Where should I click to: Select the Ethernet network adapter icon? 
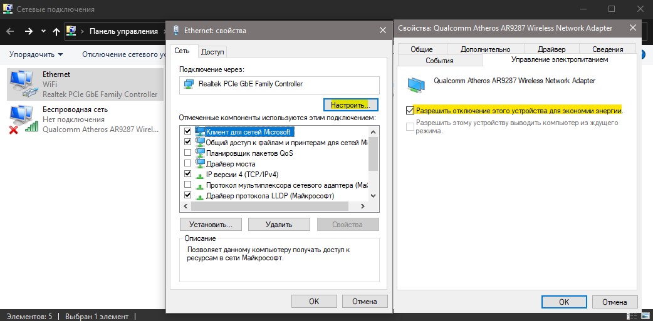[x=22, y=84]
